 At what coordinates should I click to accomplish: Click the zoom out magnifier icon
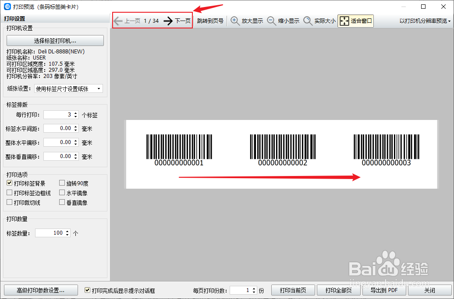tap(271, 21)
